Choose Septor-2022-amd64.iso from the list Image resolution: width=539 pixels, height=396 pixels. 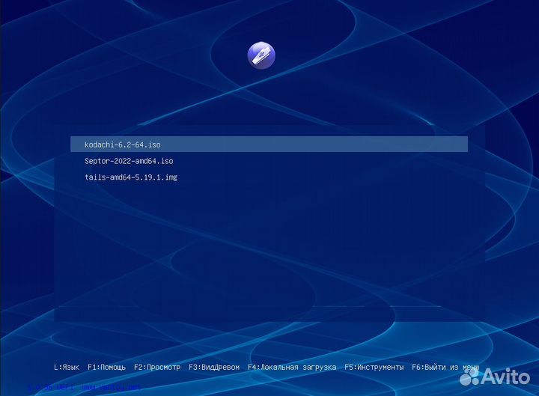(129, 161)
